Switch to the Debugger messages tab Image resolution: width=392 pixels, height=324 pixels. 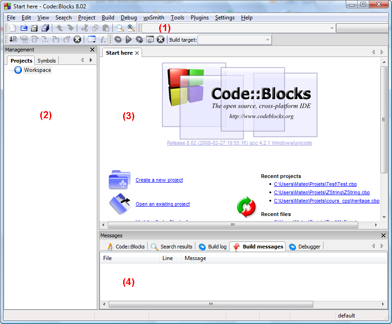point(305,247)
